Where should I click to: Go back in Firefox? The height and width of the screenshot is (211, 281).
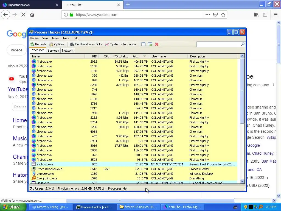[x=5, y=15]
